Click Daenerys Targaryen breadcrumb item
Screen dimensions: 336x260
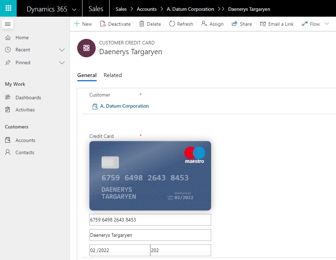249,9
